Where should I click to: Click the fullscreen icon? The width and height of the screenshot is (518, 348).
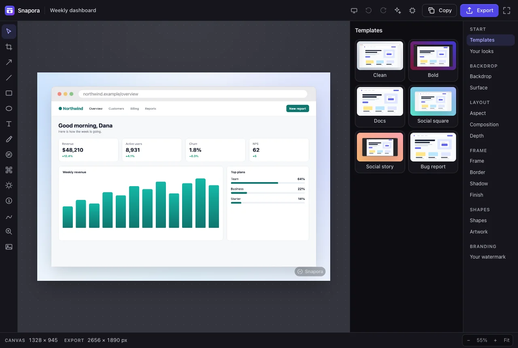(507, 11)
